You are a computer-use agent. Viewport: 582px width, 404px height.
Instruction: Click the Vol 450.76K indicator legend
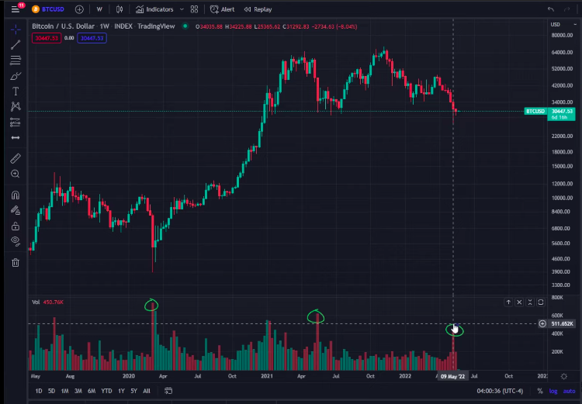click(47, 302)
